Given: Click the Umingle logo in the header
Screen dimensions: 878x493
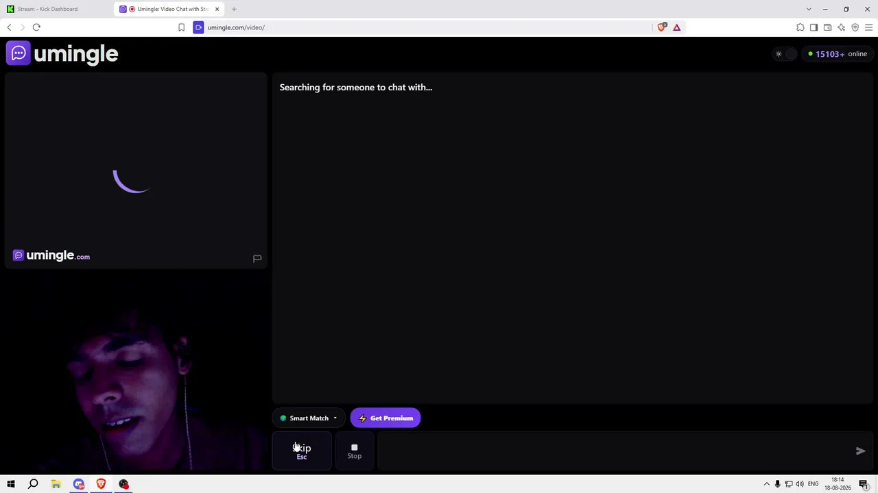Looking at the screenshot, I should (62, 53).
